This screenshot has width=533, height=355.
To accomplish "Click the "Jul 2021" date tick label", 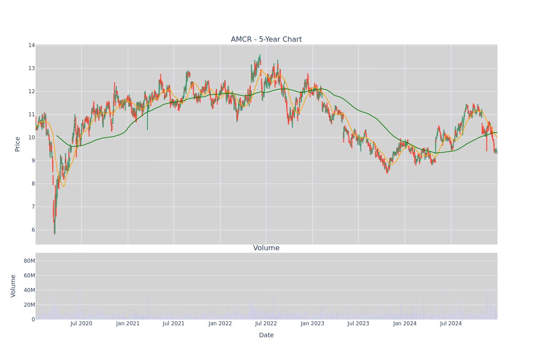I will click(x=174, y=323).
